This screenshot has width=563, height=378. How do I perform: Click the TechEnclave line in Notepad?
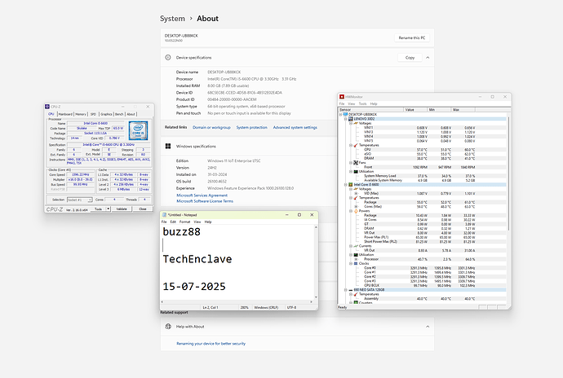point(197,259)
